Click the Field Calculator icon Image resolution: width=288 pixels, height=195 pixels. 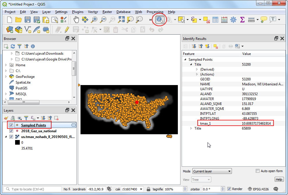pyautogui.click(x=224, y=20)
